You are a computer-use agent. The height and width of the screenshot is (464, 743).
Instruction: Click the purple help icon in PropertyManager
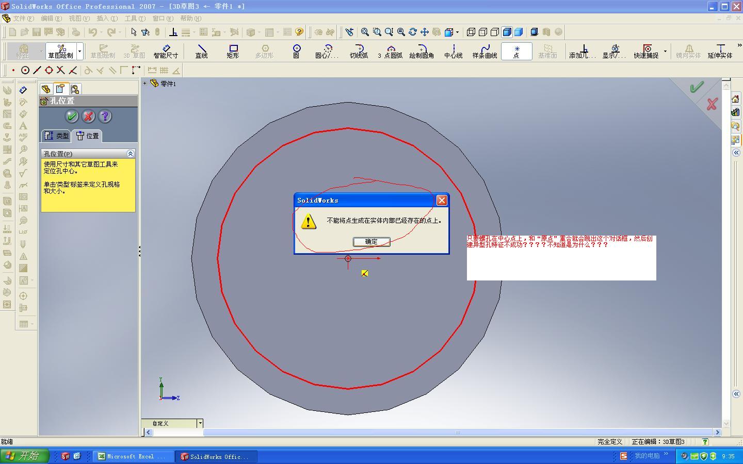click(x=105, y=117)
